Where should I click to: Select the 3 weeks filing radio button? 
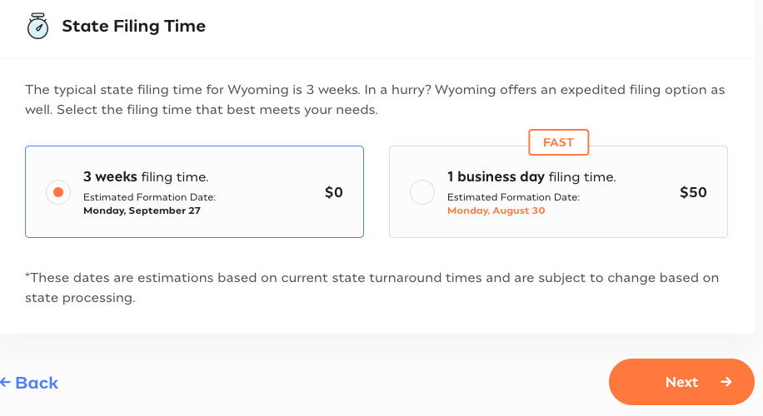[57, 192]
